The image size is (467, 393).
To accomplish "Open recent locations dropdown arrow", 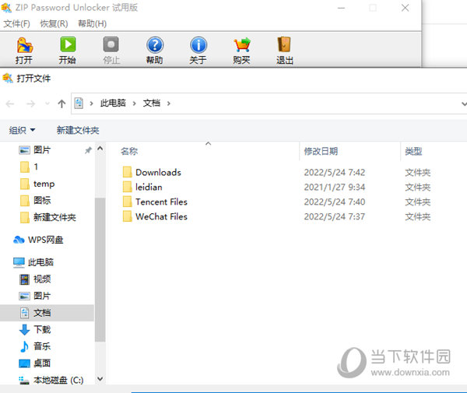I will coord(47,104).
